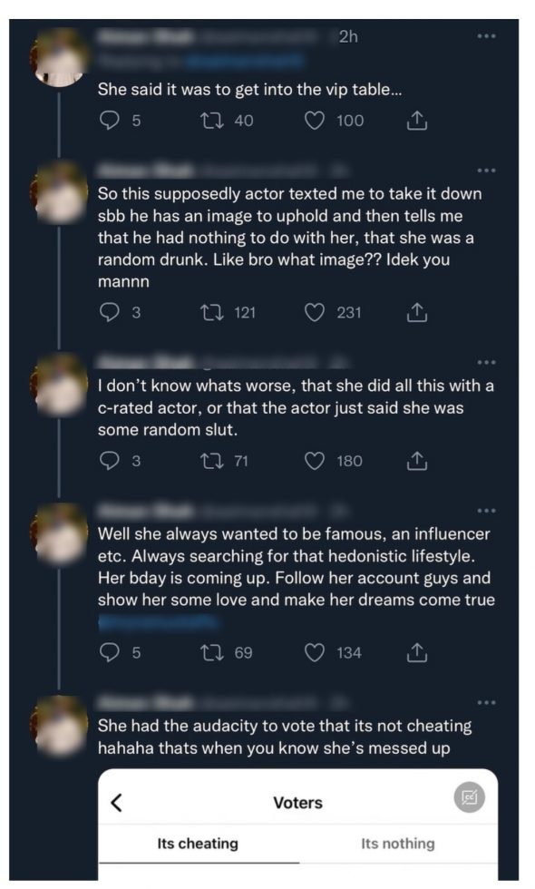535x889 pixels.
Task: Like the tweet with 180 likes
Action: click(315, 461)
